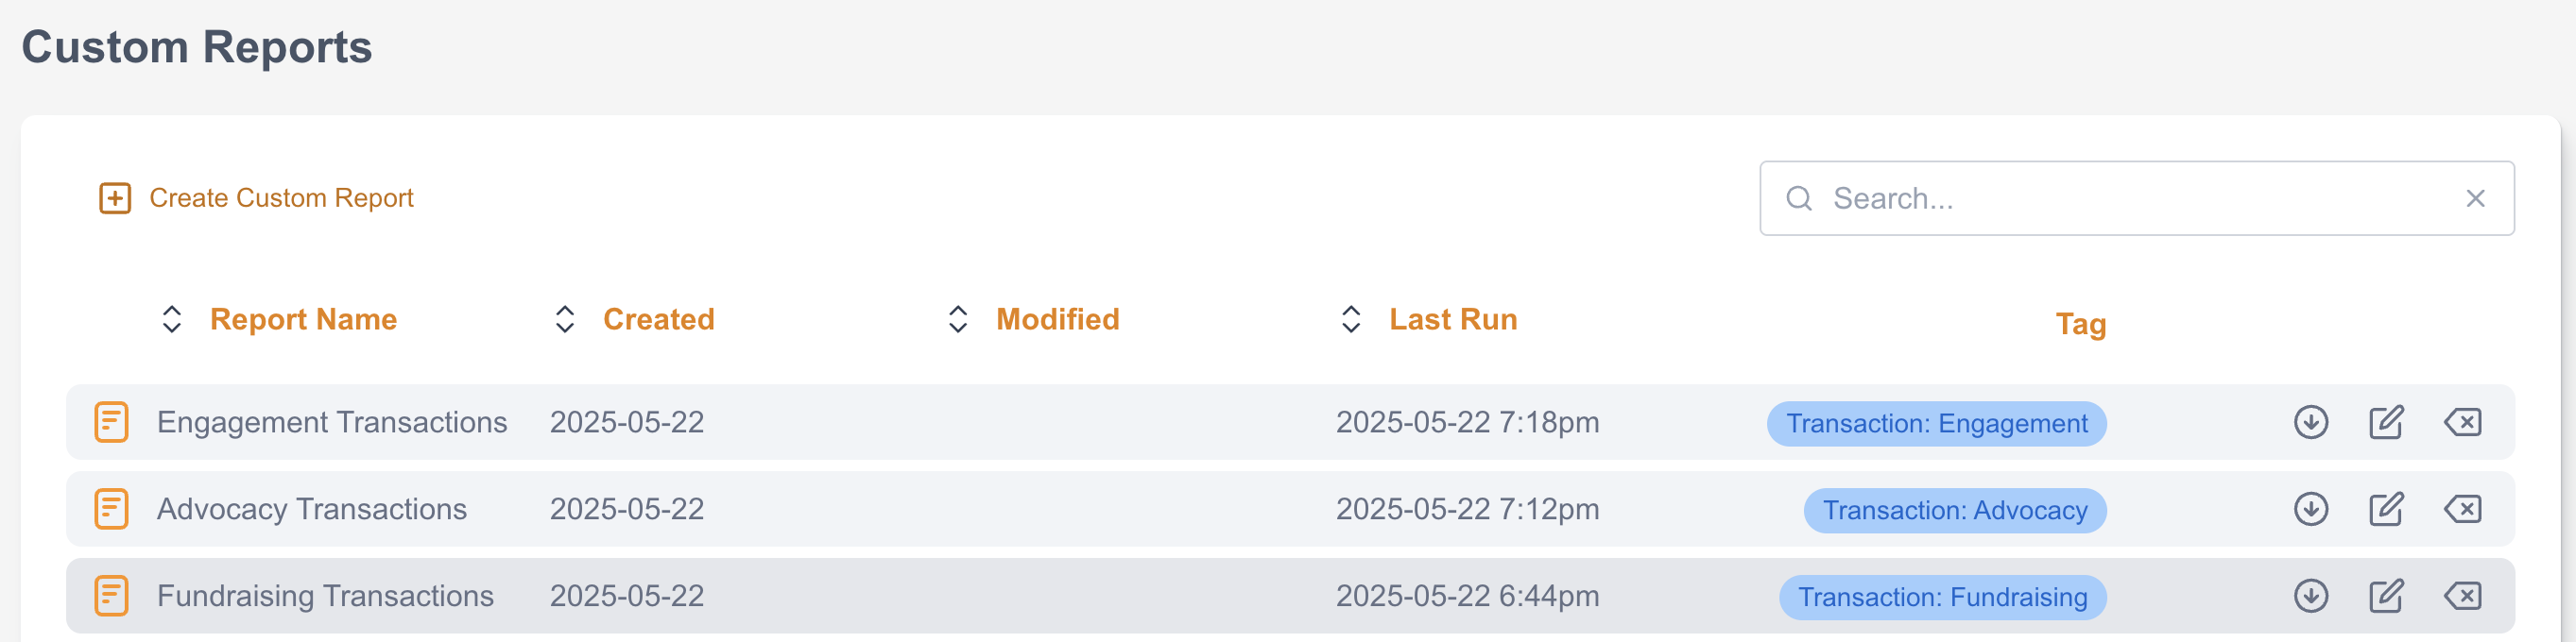The height and width of the screenshot is (642, 2576).
Task: Delete the Engagement Transactions report
Action: 2462,422
